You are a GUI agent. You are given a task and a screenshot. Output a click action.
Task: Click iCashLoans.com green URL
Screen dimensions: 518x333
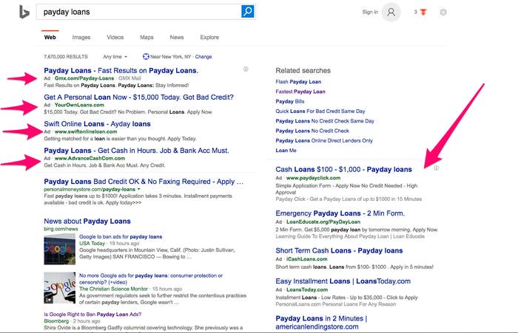(x=306, y=259)
